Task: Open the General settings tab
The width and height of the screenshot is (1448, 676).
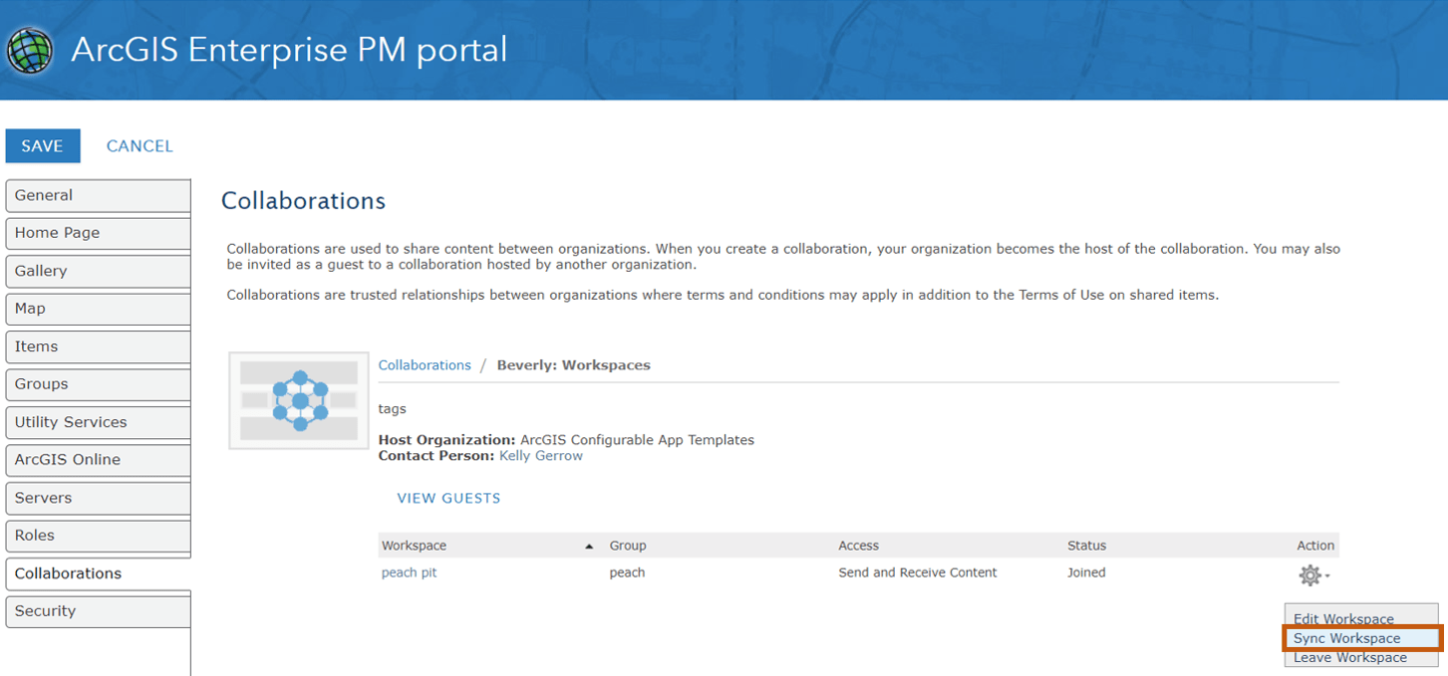Action: pos(98,195)
